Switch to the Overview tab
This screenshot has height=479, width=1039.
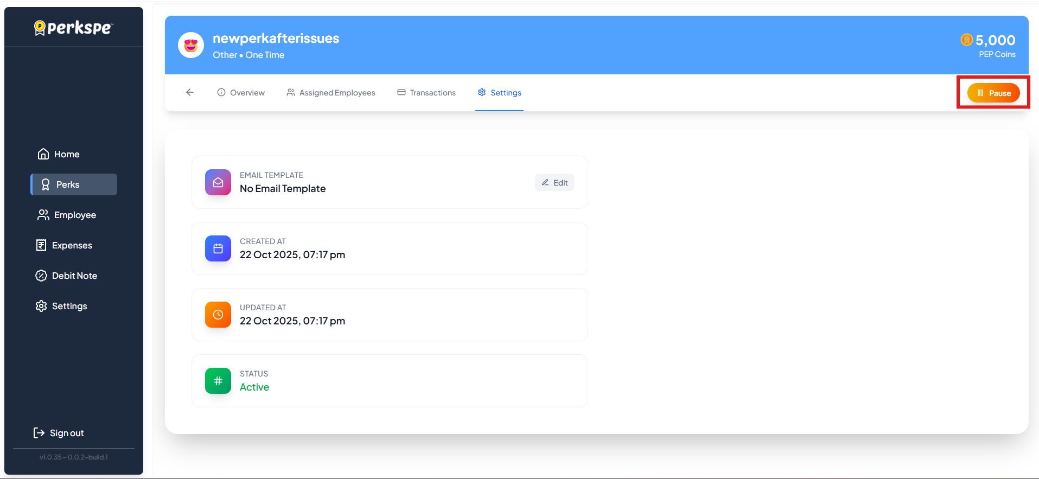241,93
